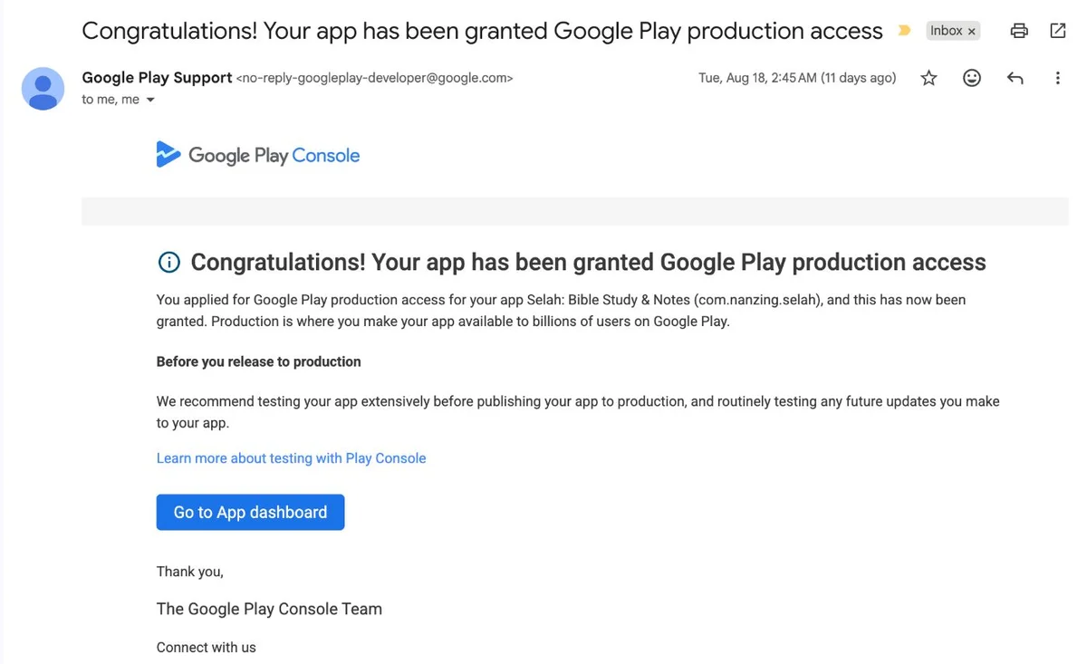Star the Google Play Support email

click(928, 78)
